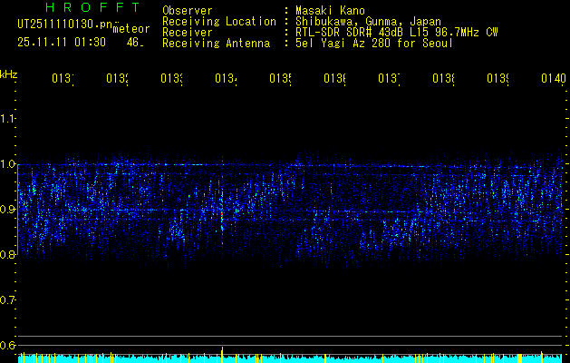The height and width of the screenshot is (363, 570).
Task: Click the 0136 time marker
Action: pyautogui.click(x=334, y=78)
